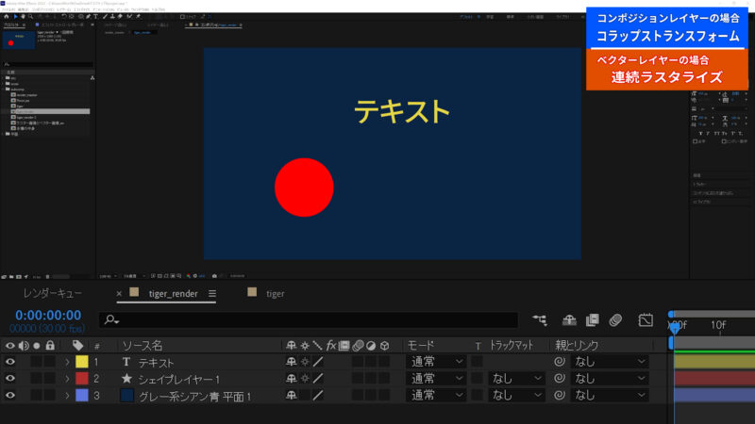Image resolution: width=755 pixels, height=424 pixels.
Task: Select the Zoom magnifier tool
Action: pyautogui.click(x=30, y=16)
